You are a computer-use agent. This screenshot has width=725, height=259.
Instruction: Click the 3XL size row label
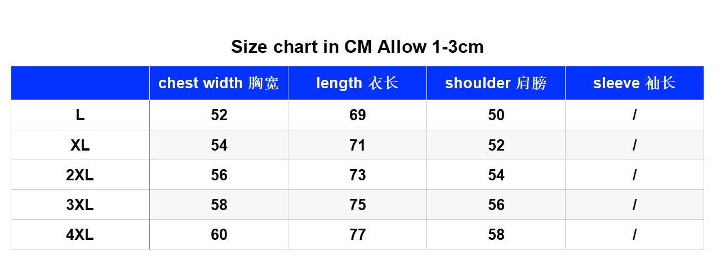80,205
